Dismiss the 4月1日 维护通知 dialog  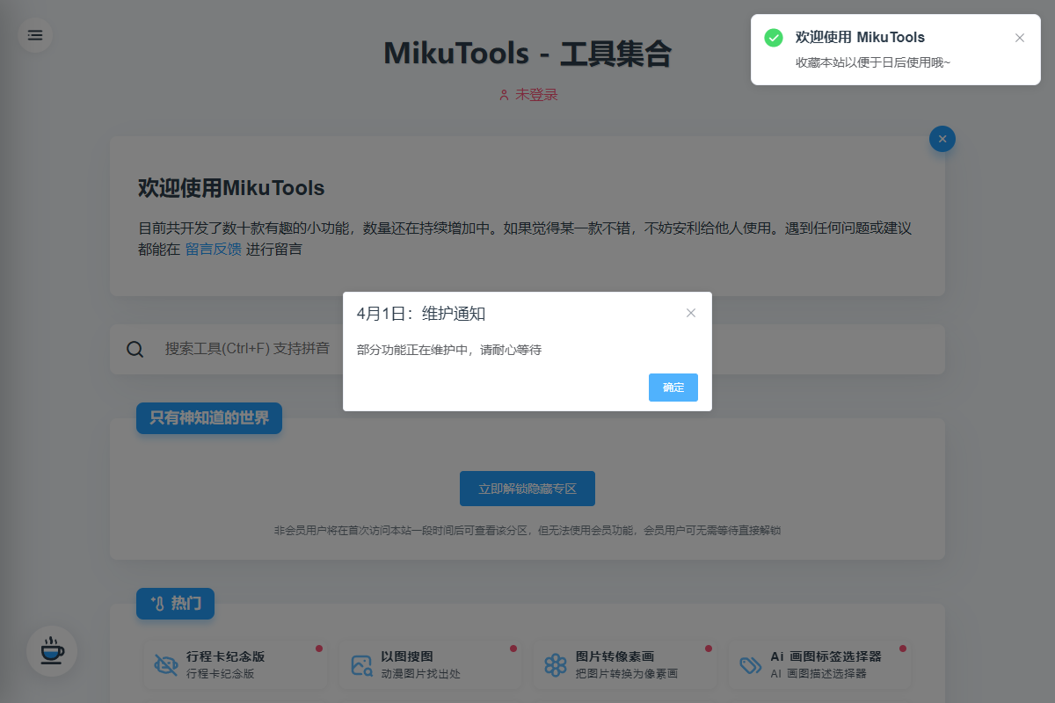click(691, 313)
